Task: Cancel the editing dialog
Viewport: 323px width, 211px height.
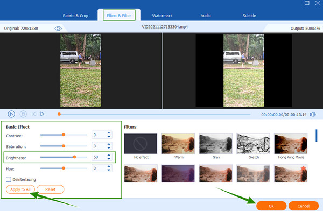Action: click(304, 206)
